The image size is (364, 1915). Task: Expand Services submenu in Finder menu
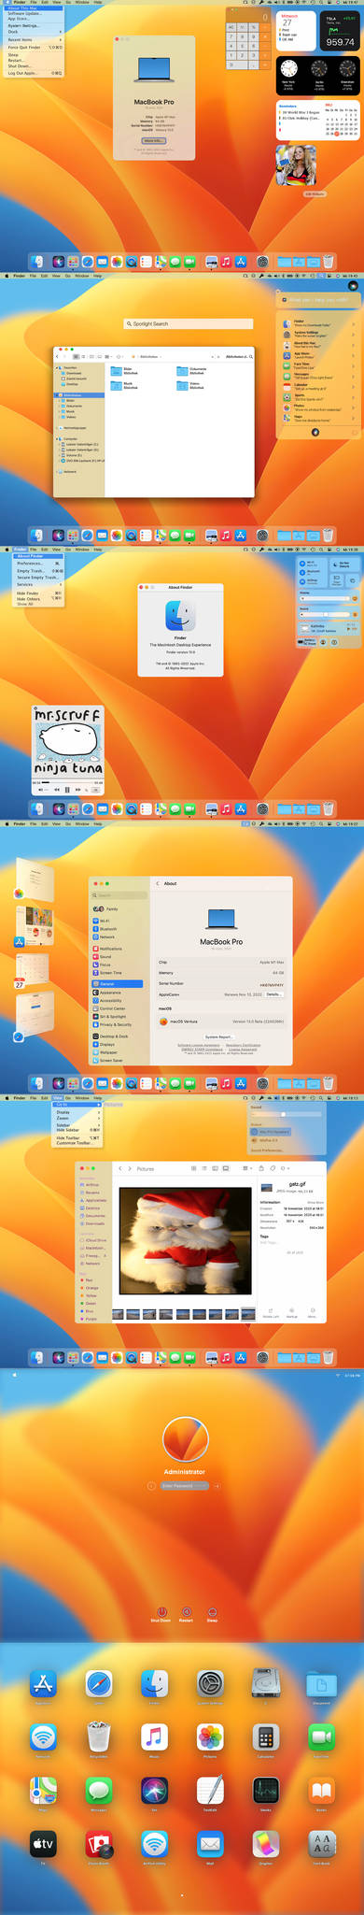pyautogui.click(x=39, y=584)
